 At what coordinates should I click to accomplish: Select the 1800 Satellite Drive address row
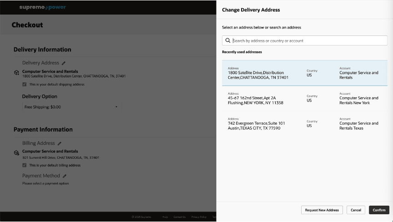point(304,73)
